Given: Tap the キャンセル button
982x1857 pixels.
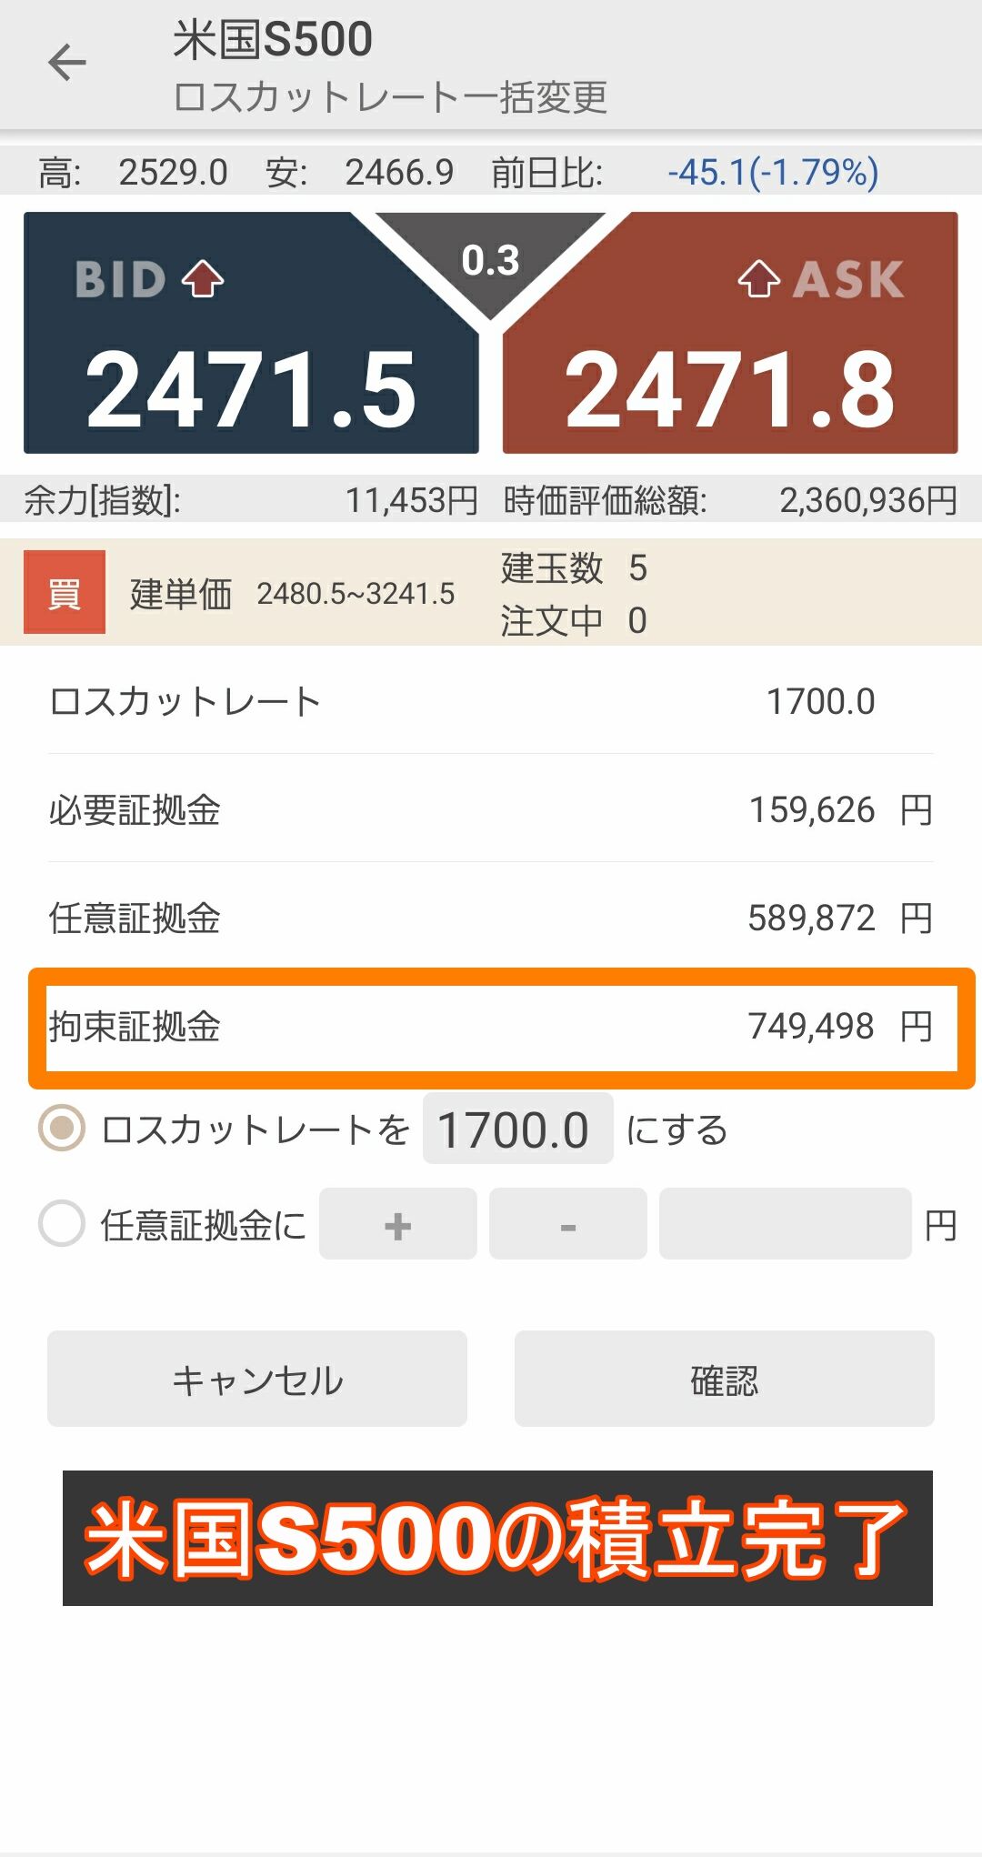Looking at the screenshot, I should (257, 1379).
